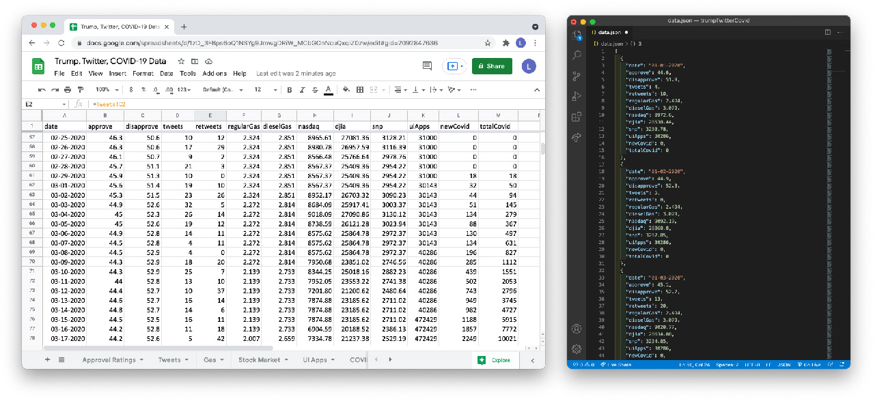Click the Last edit was 2 minutes ago link
Image resolution: width=873 pixels, height=401 pixels.
[x=296, y=74]
